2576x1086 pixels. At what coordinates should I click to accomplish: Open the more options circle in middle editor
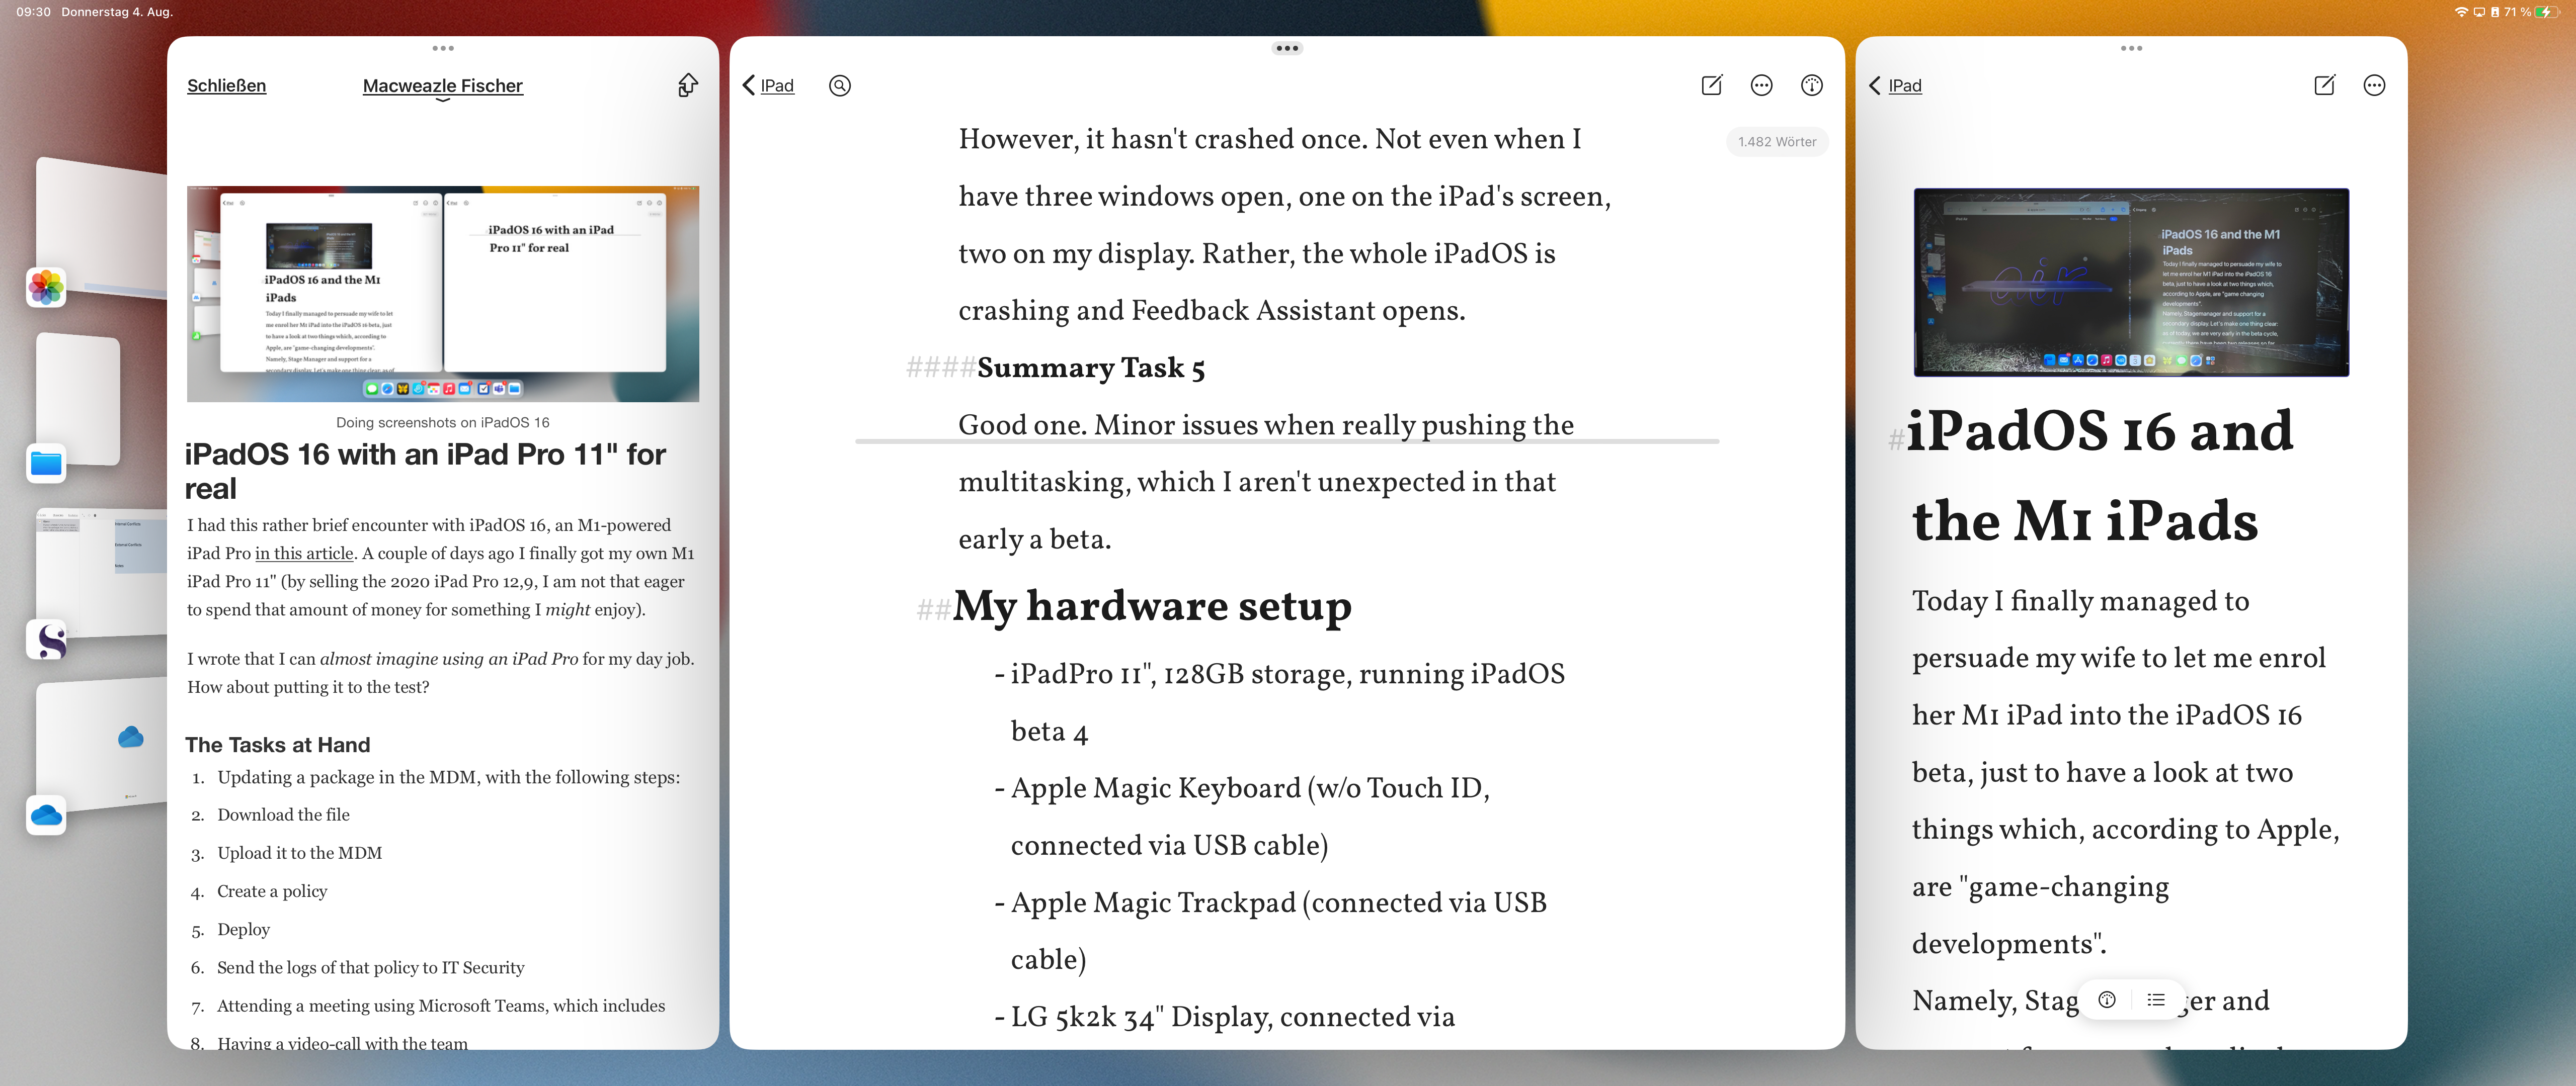[1761, 86]
